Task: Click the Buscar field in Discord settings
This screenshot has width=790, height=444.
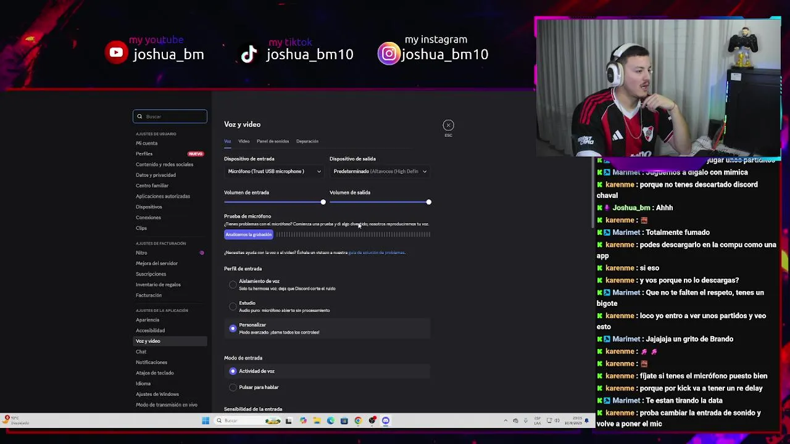Action: tap(170, 117)
